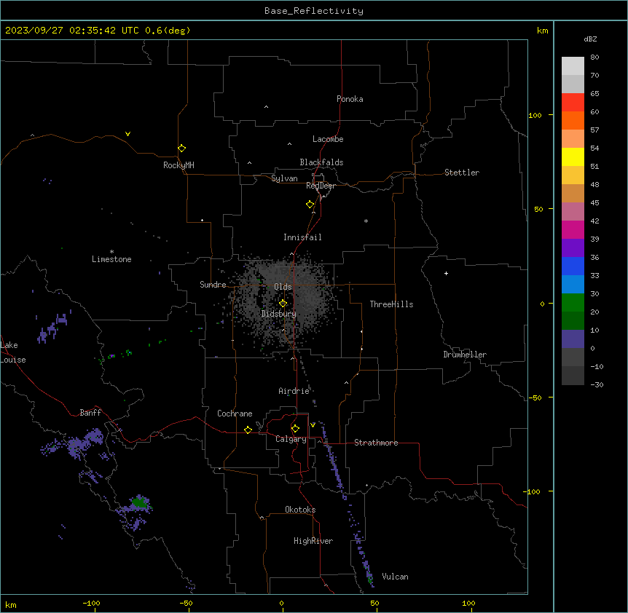Click the -30 value in the dBZ legend

point(597,384)
